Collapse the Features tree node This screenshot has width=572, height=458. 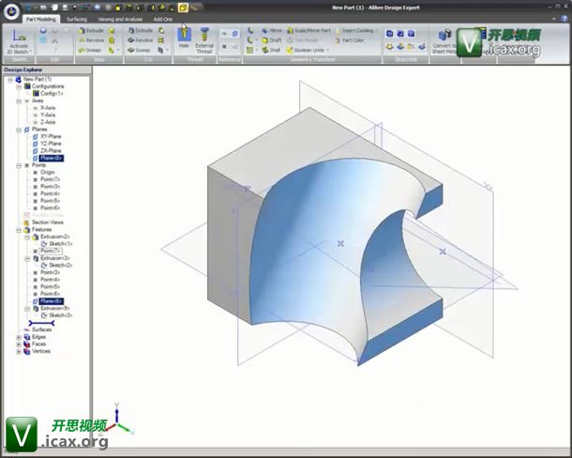(19, 230)
